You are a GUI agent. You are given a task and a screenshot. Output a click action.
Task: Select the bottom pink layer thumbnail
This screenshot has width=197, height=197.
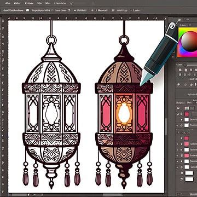[x=187, y=155]
